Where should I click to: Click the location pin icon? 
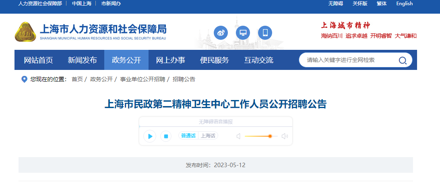[x=25, y=79]
